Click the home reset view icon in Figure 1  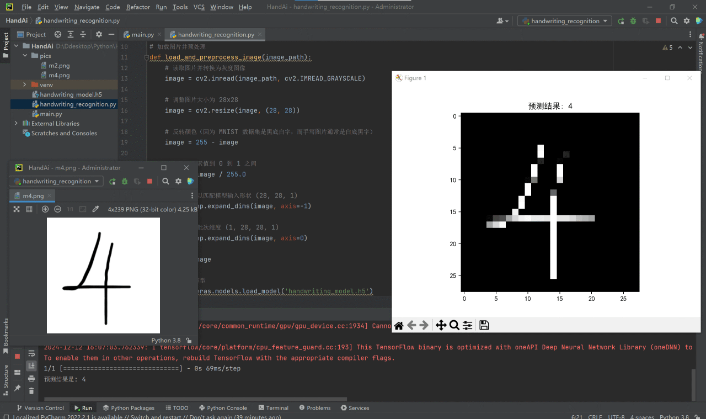[398, 325]
